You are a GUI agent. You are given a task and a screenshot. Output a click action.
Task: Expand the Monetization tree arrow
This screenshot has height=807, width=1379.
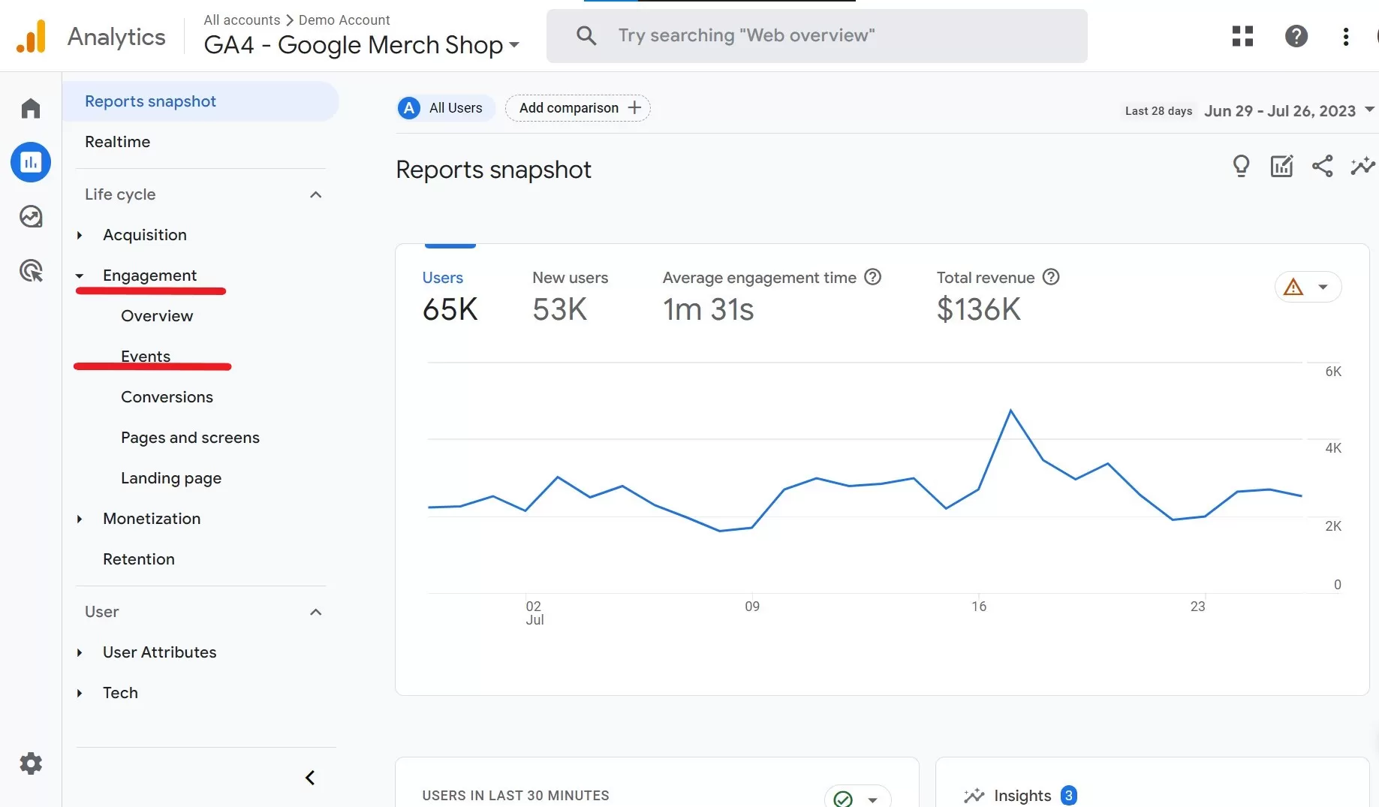[x=80, y=519]
